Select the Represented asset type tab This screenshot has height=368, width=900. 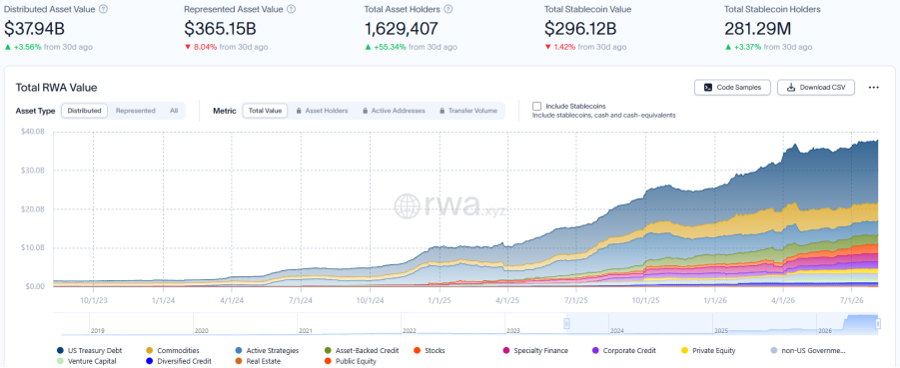coord(136,111)
